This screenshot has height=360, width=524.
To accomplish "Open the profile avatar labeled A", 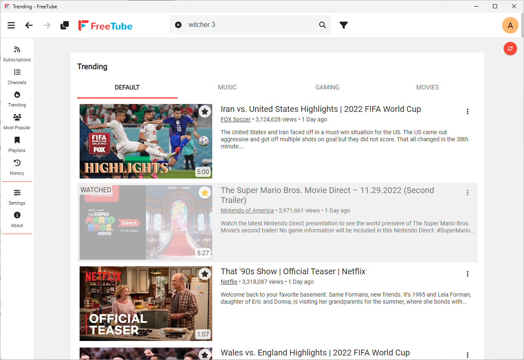I will (510, 25).
